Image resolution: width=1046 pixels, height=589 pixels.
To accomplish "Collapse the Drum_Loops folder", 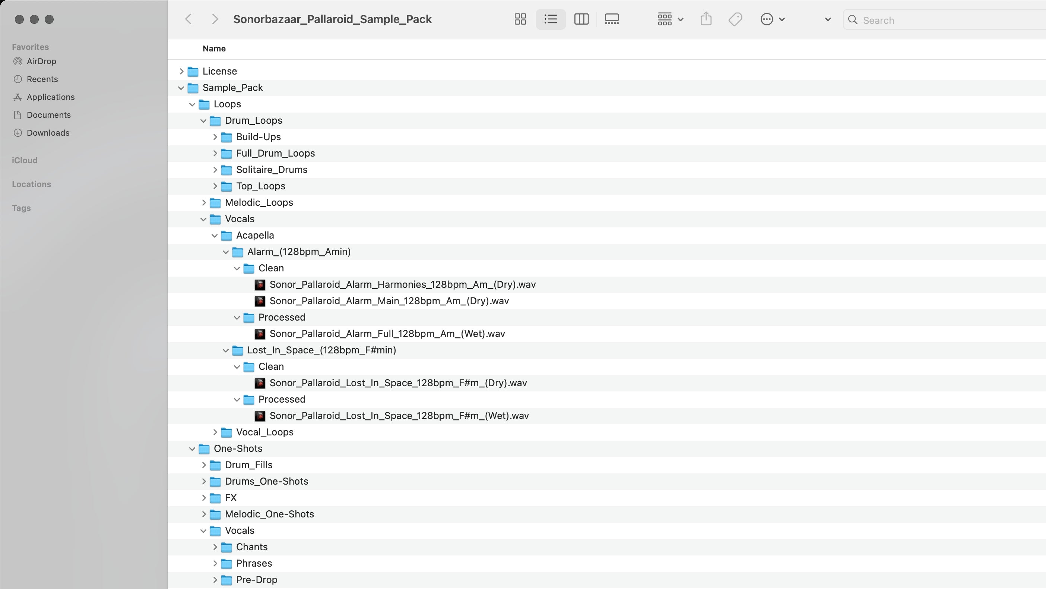I will click(x=203, y=121).
